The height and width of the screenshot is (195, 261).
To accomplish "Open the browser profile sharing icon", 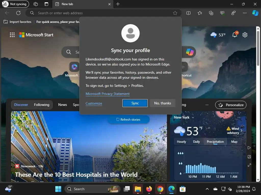I will pyautogui.click(x=233, y=13).
